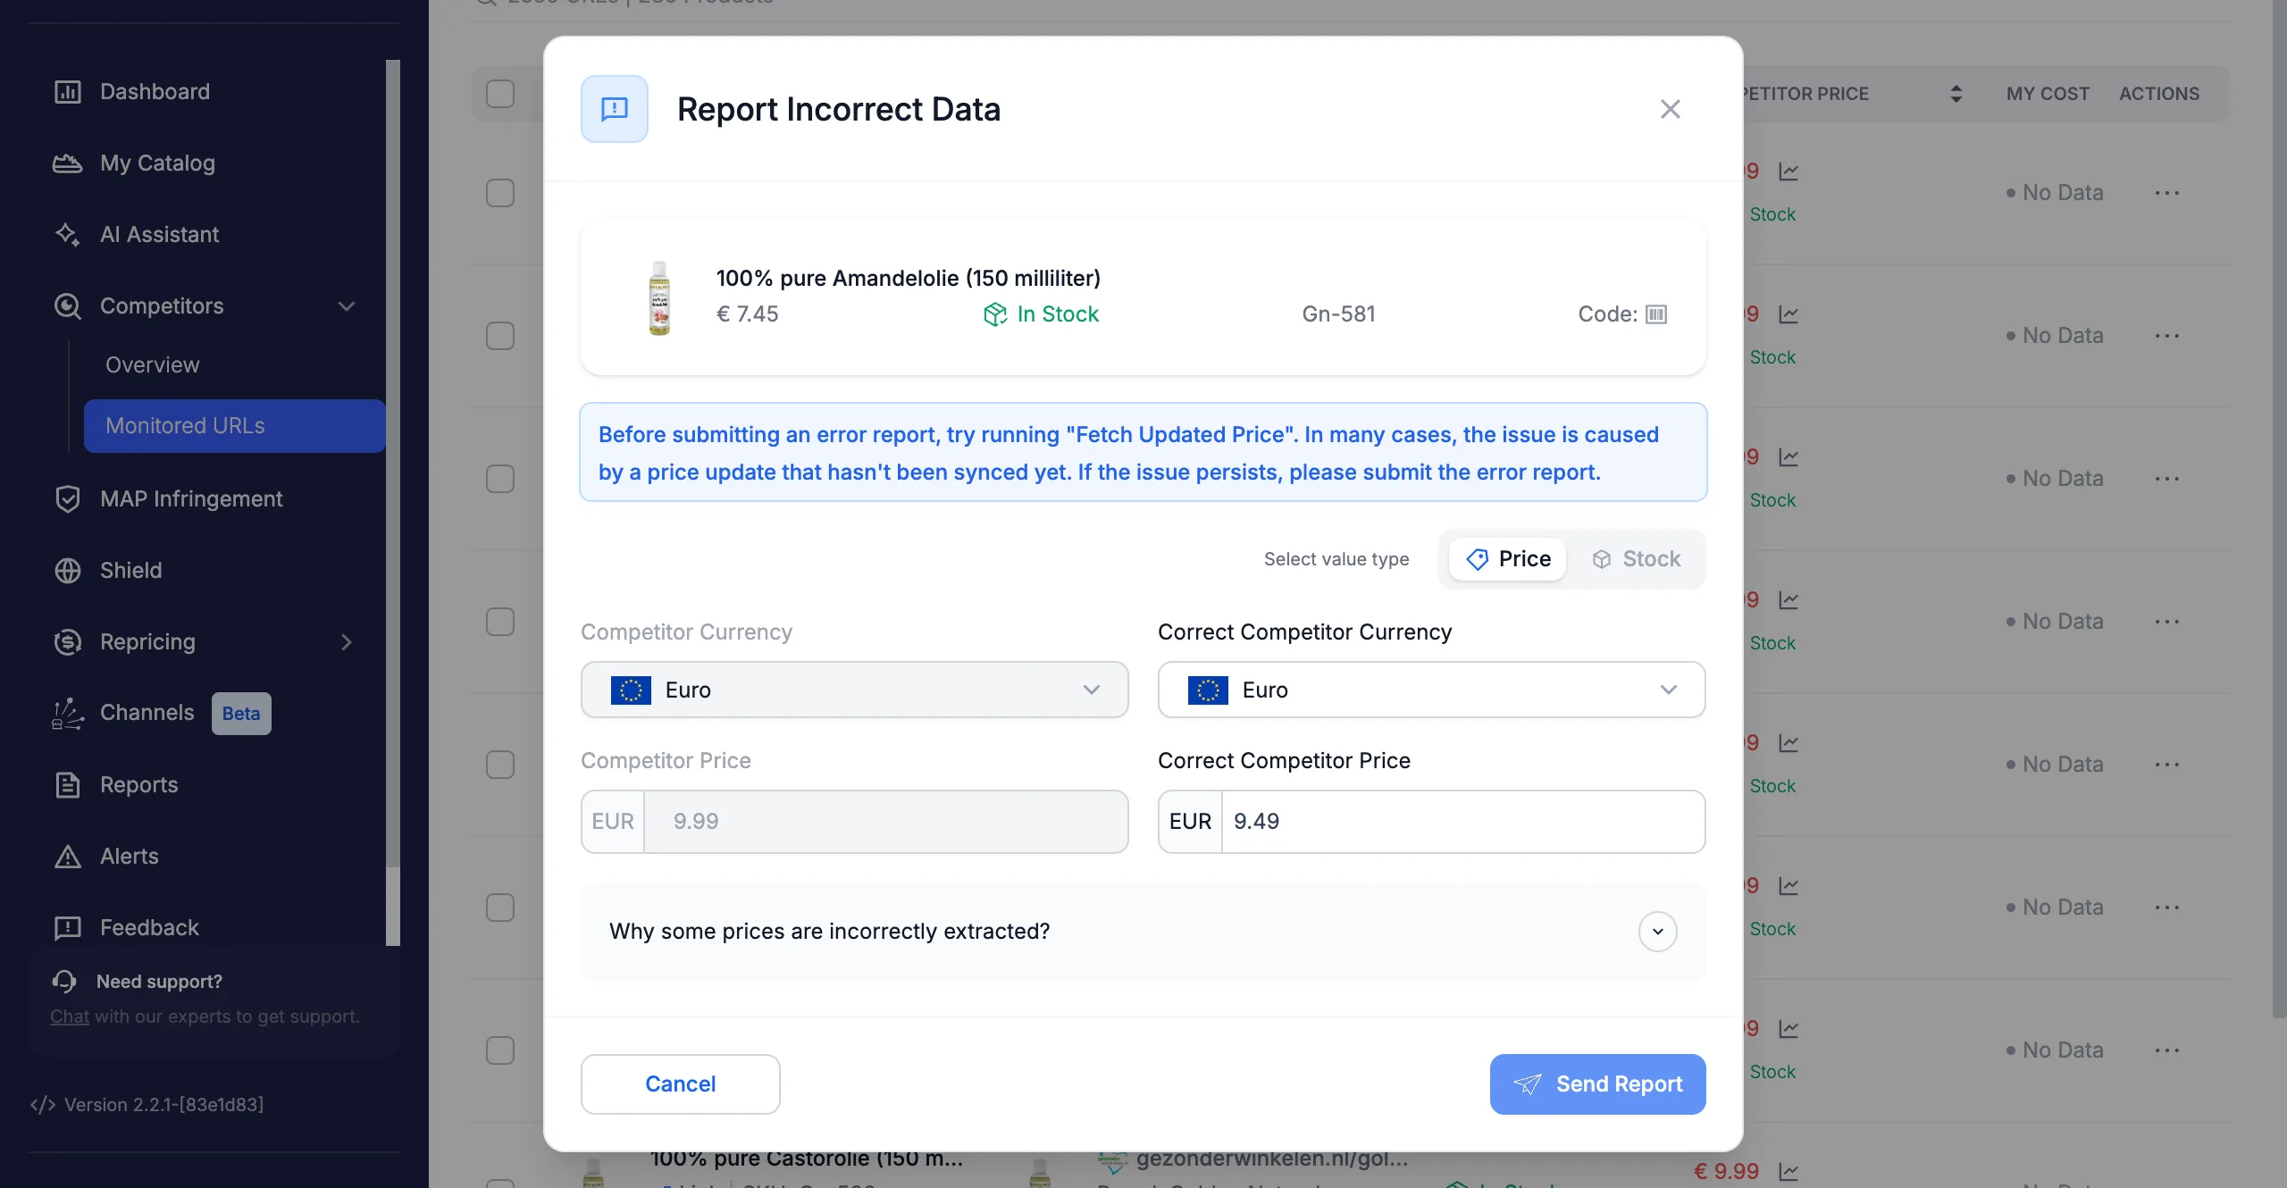This screenshot has width=2287, height=1188.
Task: Click the In Stock package icon
Action: (x=995, y=314)
